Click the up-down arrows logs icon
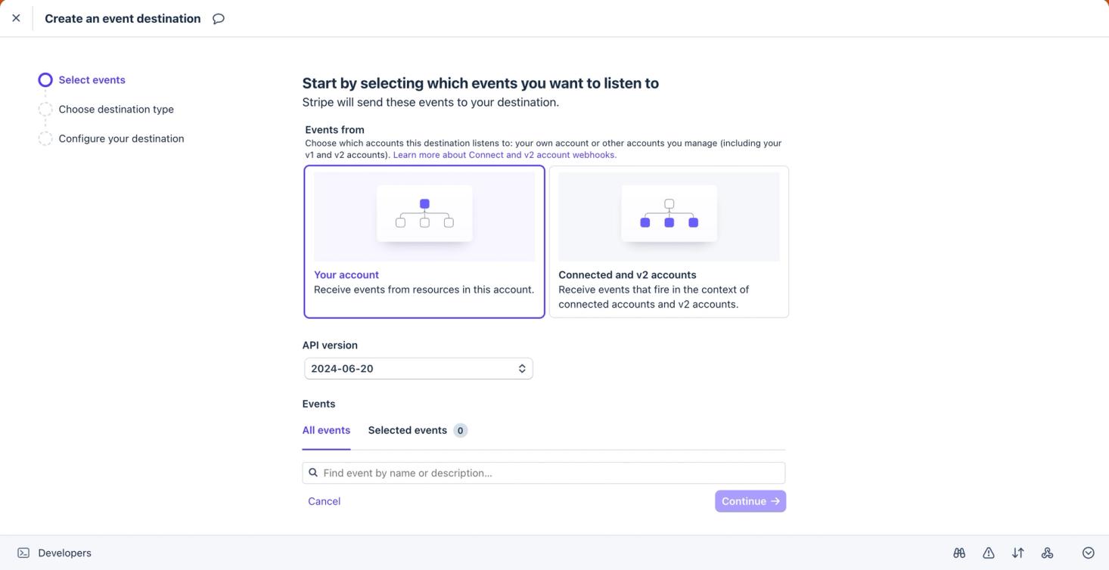1109x570 pixels. click(1017, 553)
